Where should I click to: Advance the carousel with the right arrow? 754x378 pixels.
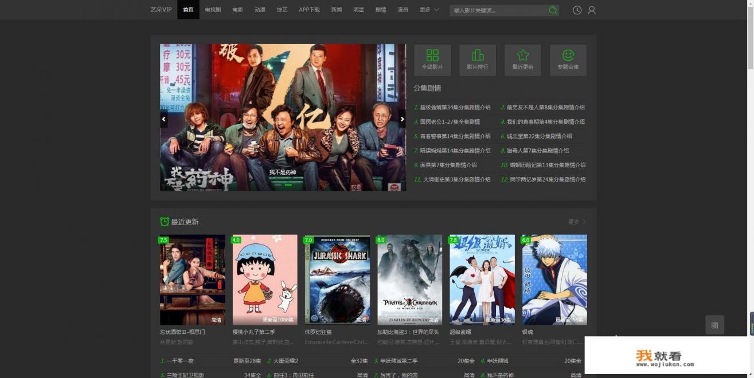(x=402, y=119)
